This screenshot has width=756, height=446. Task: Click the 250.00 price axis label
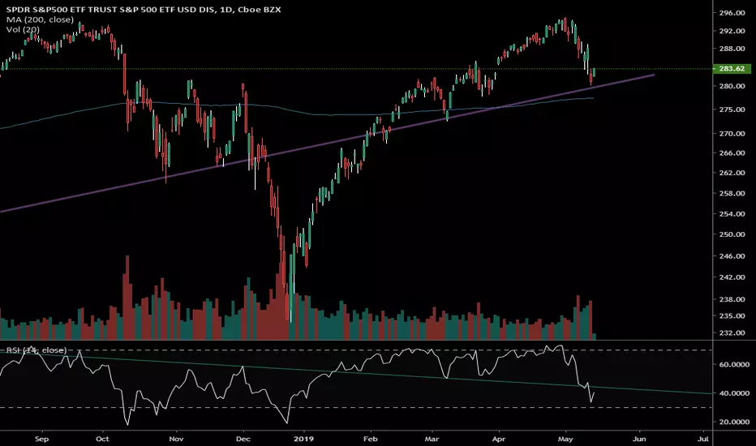(732, 234)
